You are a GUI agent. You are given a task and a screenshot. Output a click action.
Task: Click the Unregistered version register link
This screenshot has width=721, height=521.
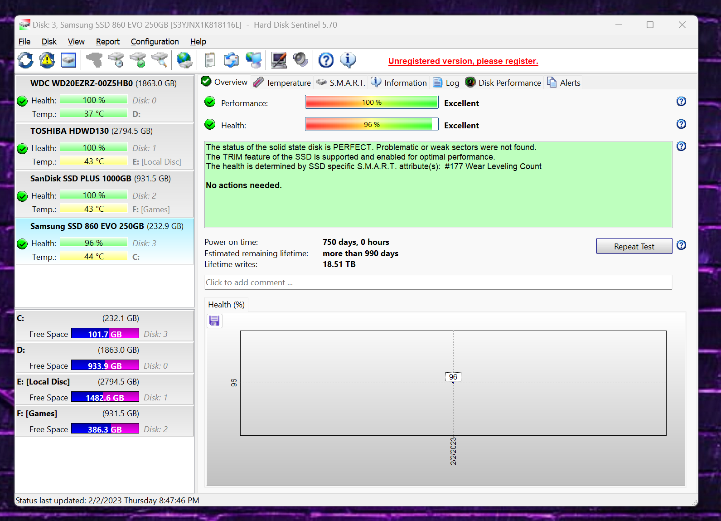(463, 61)
